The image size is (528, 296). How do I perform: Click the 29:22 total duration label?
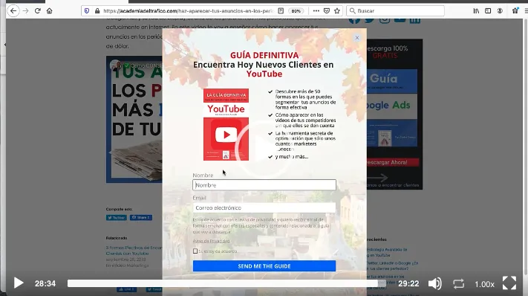[x=408, y=283]
